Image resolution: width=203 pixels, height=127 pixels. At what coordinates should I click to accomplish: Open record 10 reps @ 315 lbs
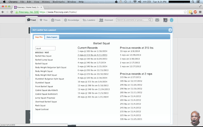point(92,82)
